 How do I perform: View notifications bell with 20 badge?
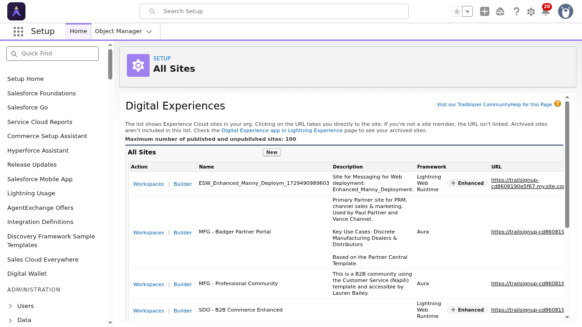click(546, 10)
